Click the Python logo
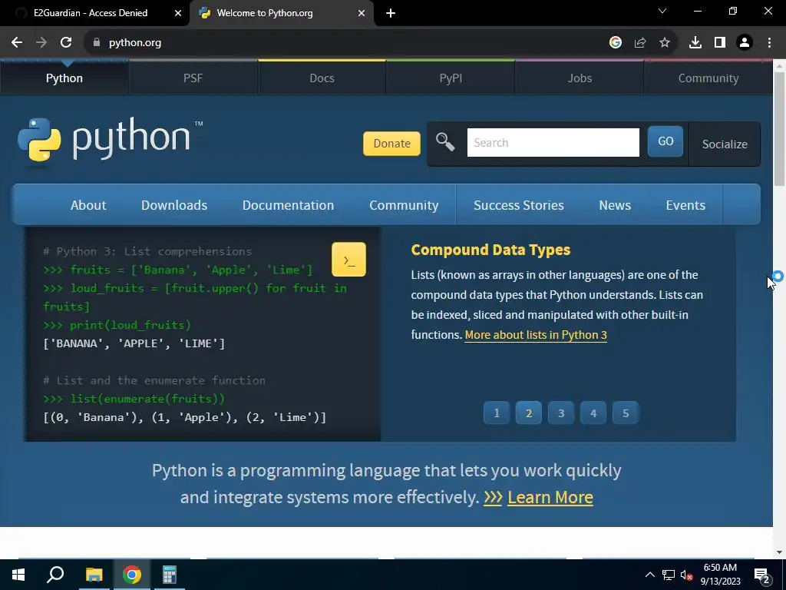This screenshot has height=590, width=786. (x=111, y=140)
